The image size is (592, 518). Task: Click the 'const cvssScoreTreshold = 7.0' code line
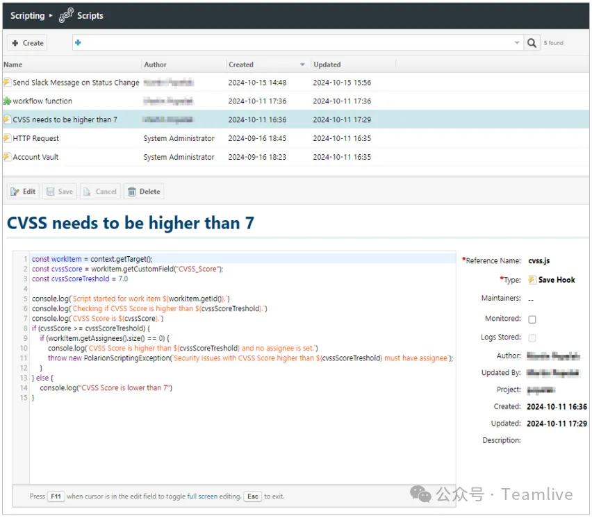(x=80, y=279)
